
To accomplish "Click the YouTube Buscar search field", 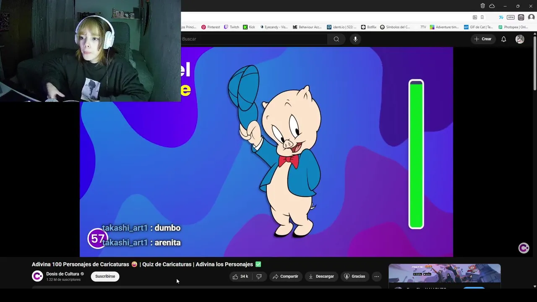I will [x=254, y=39].
